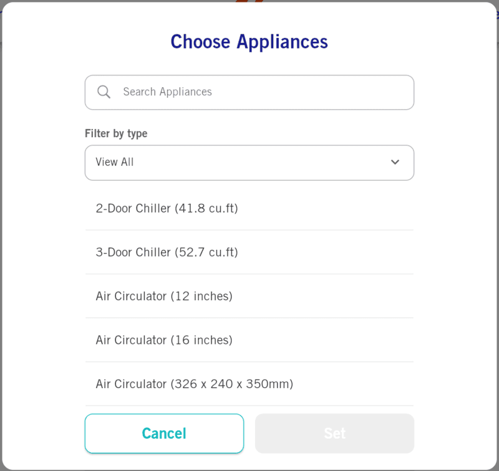Screen dimensions: 499x471
Task: Choose Air Circulator (326 x 240 x 350mm)
Action: [x=194, y=384]
